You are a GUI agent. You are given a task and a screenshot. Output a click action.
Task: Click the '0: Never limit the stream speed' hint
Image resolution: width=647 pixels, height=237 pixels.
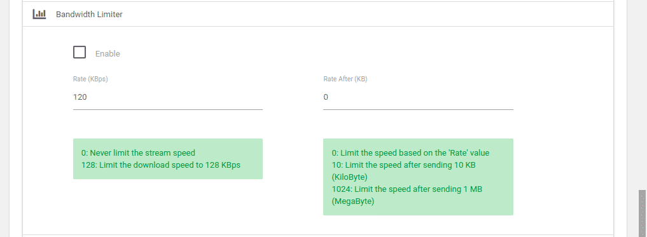pos(138,153)
